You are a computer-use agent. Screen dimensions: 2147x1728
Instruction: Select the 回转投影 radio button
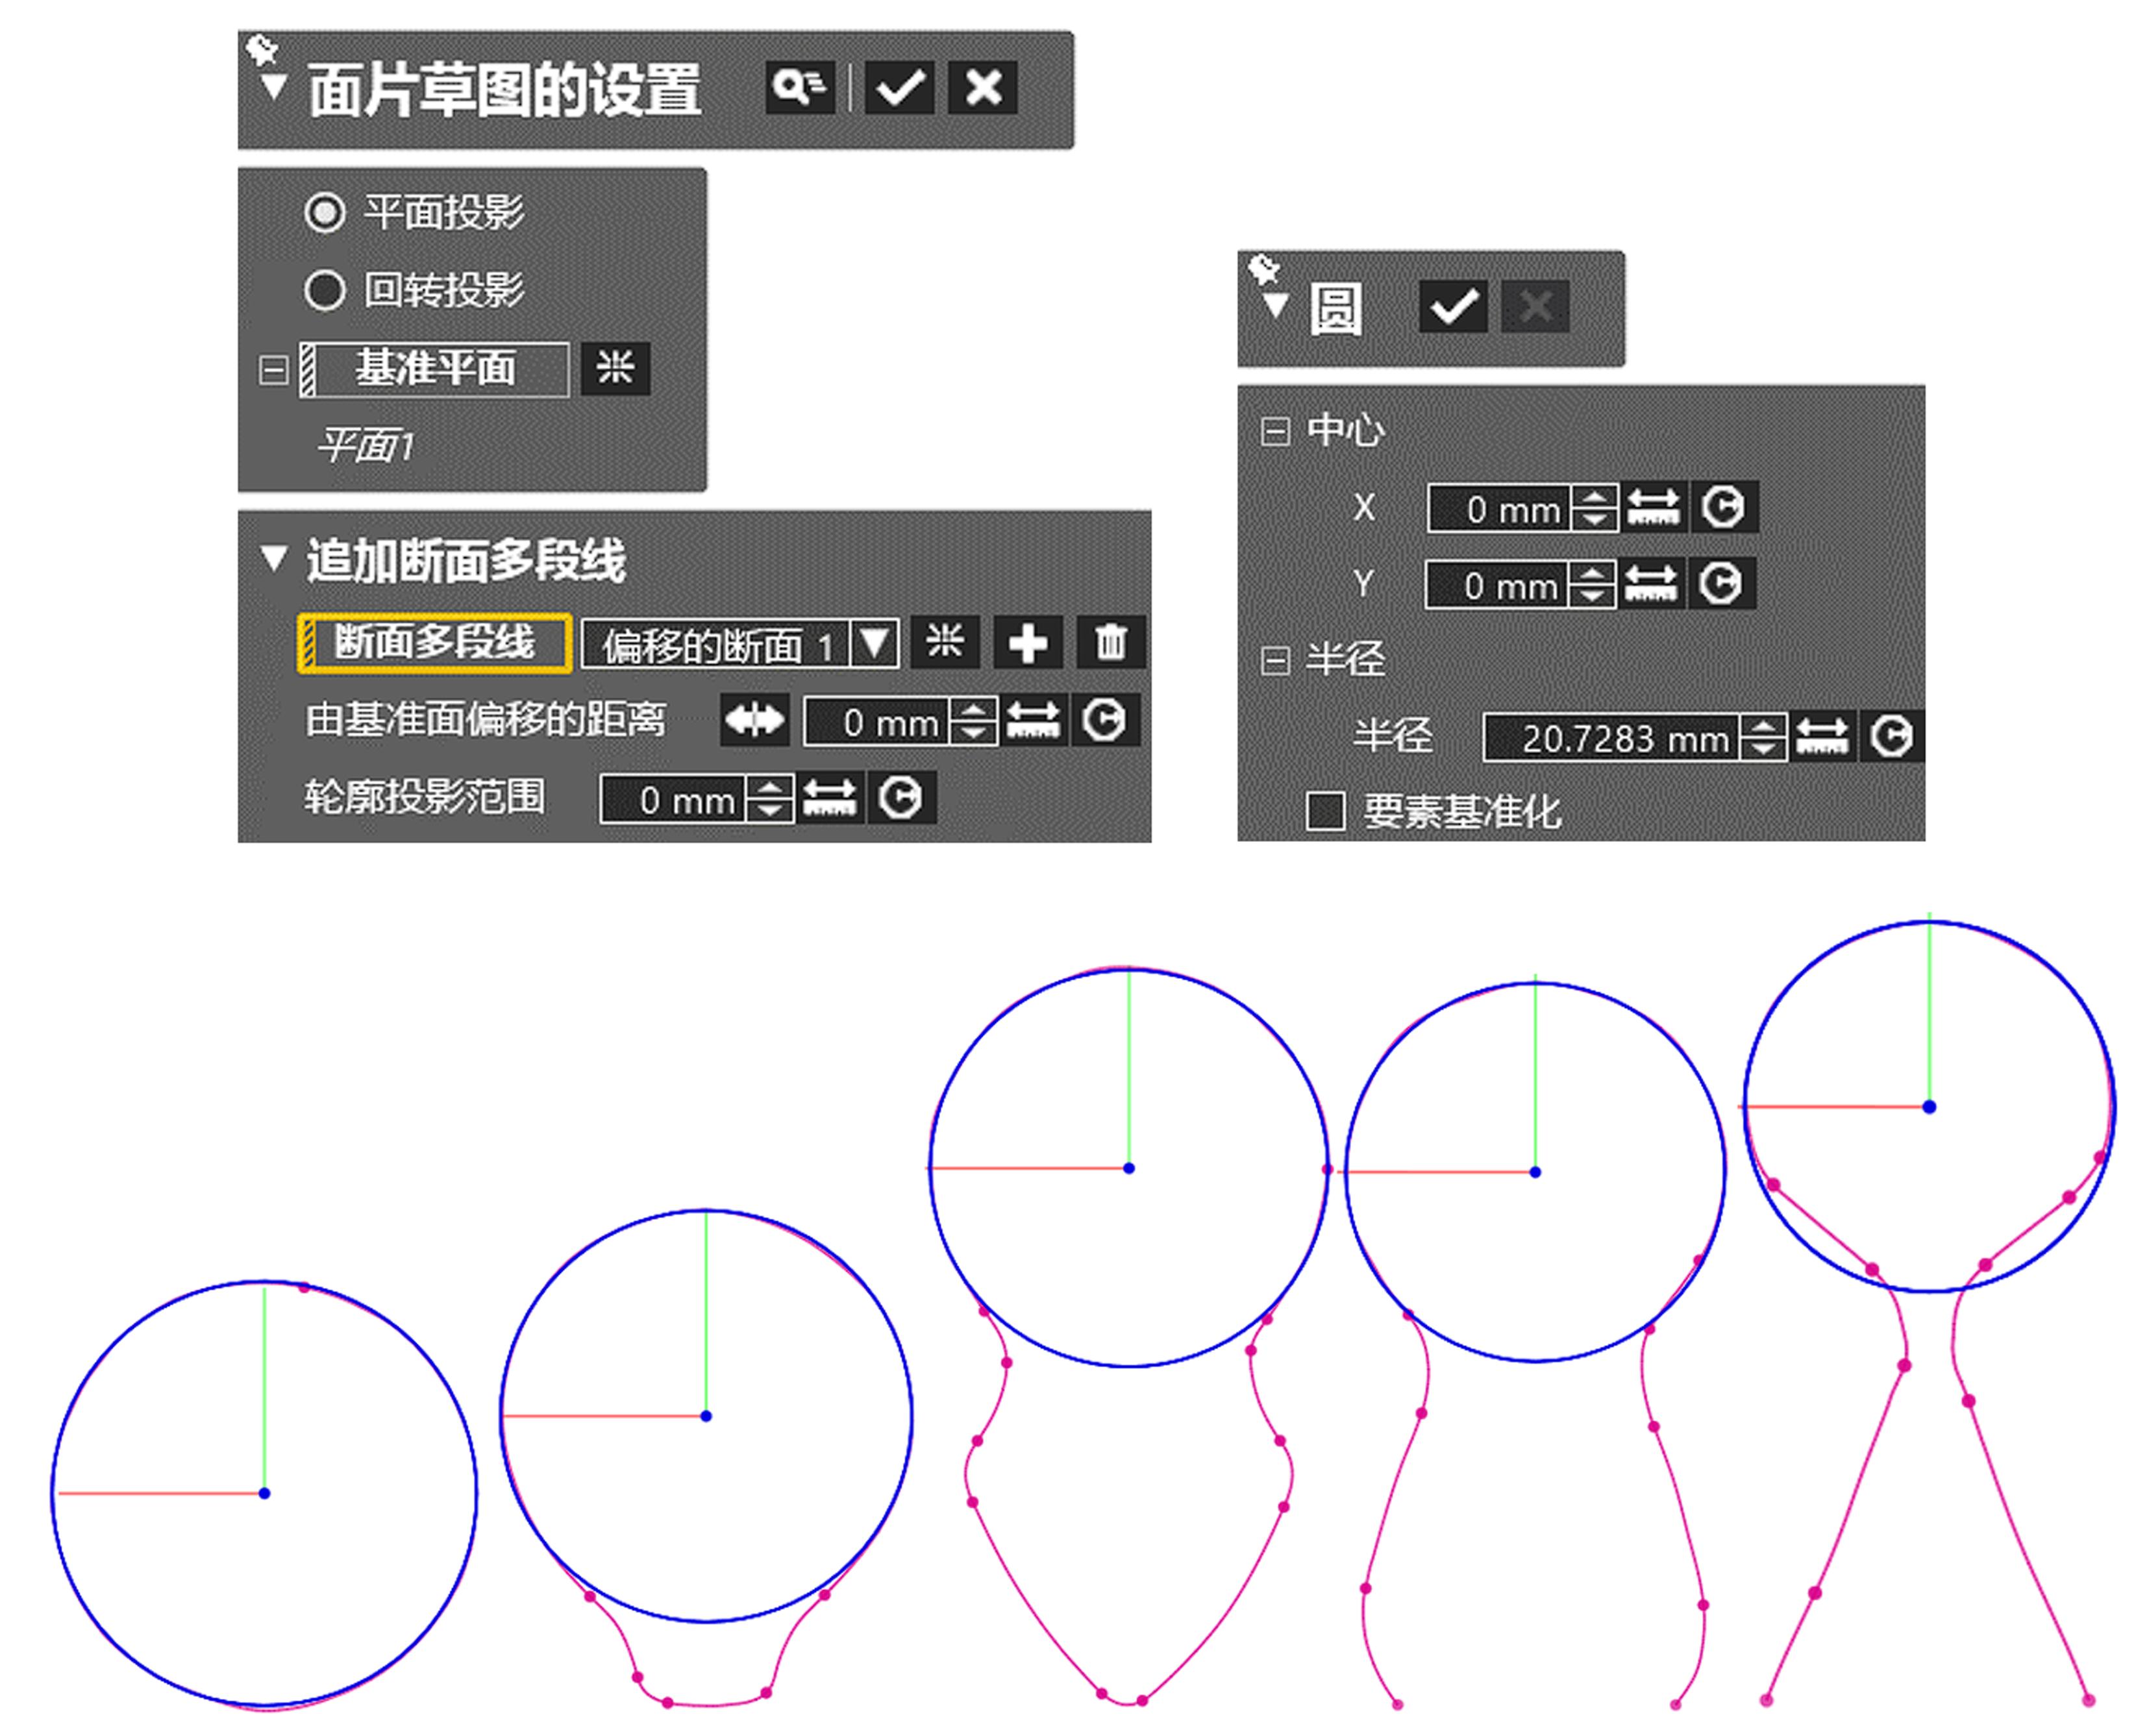coord(325,291)
